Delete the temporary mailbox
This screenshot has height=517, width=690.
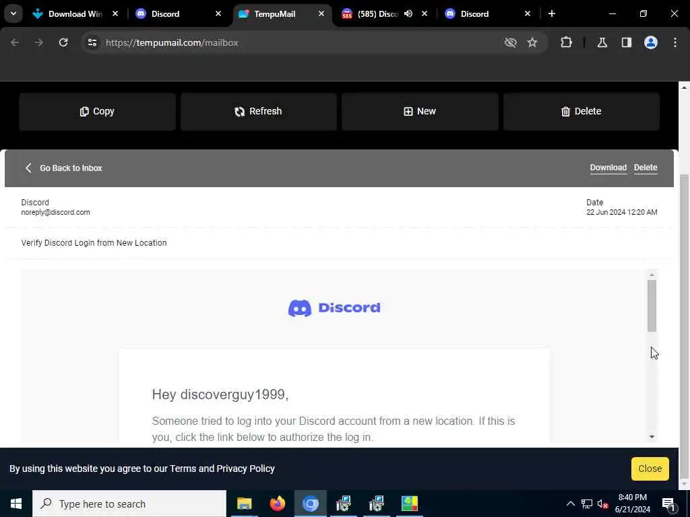(x=582, y=112)
